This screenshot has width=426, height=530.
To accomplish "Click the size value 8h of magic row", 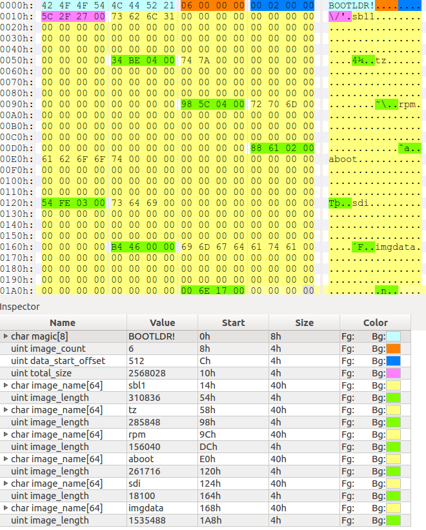I will tap(276, 336).
